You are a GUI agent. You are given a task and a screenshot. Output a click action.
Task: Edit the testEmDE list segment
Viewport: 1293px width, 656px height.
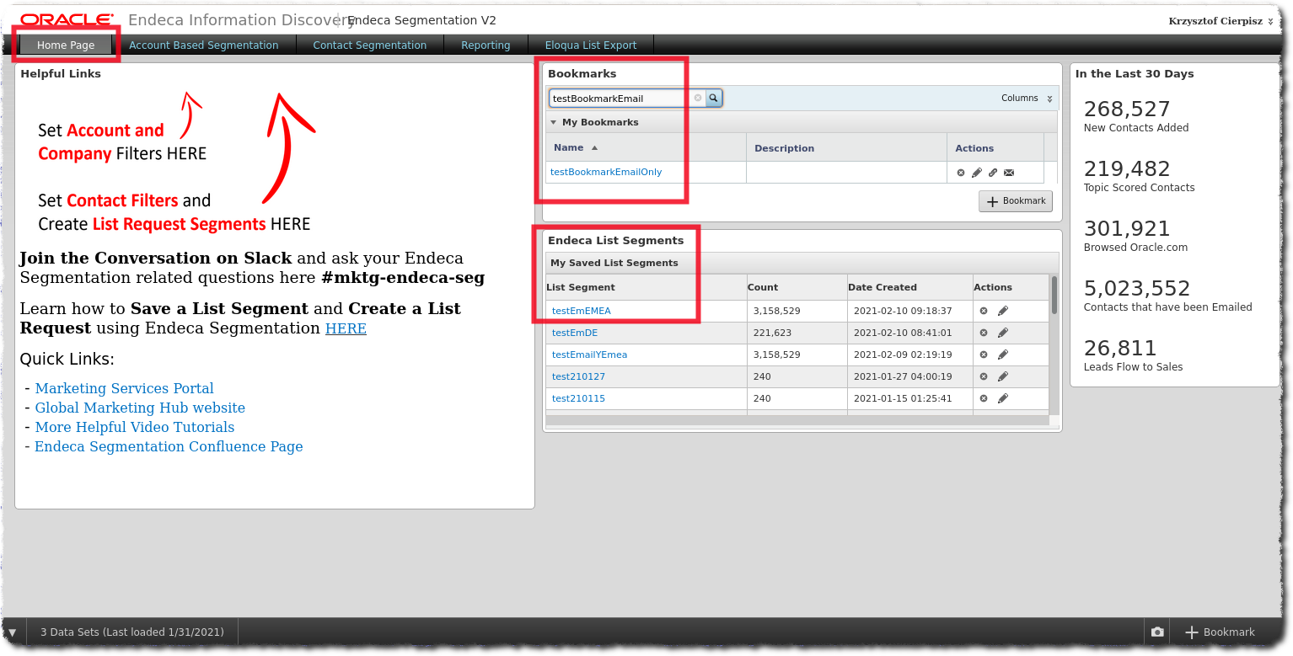[1003, 333]
